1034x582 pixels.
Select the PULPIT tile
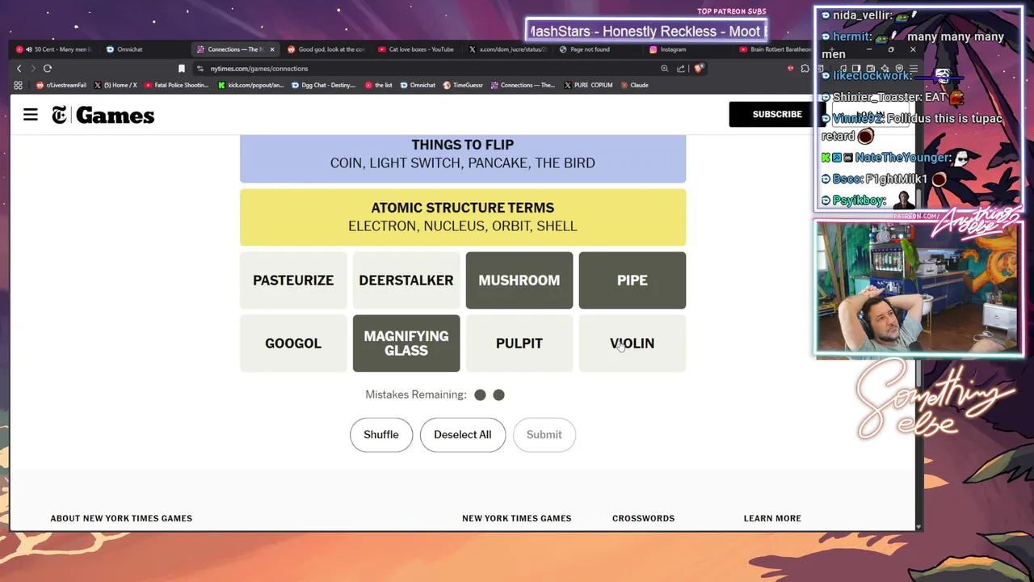coord(519,344)
